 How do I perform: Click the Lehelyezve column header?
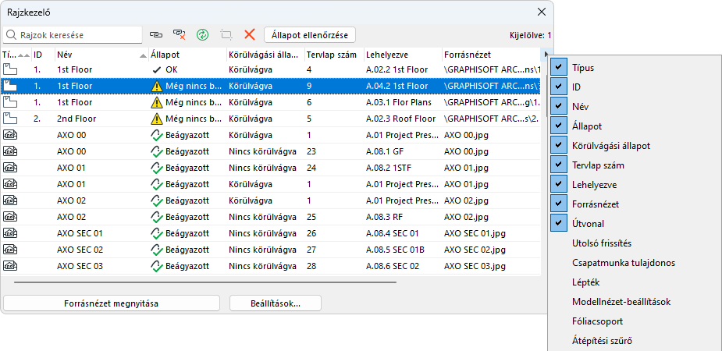[x=403, y=55]
